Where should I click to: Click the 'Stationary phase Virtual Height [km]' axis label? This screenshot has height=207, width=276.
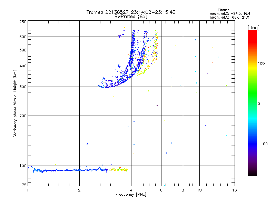[x=15, y=103]
